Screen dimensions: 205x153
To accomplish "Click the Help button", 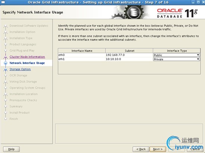I will click(x=12, y=149).
